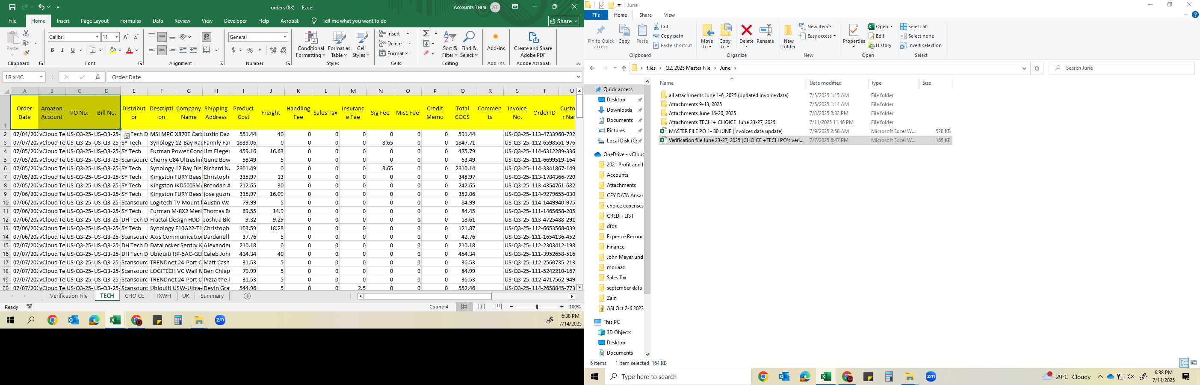Select MASTER FILE PO 1- 30 JUNE file
Screen dimensions: 1200x385
[x=805, y=131]
